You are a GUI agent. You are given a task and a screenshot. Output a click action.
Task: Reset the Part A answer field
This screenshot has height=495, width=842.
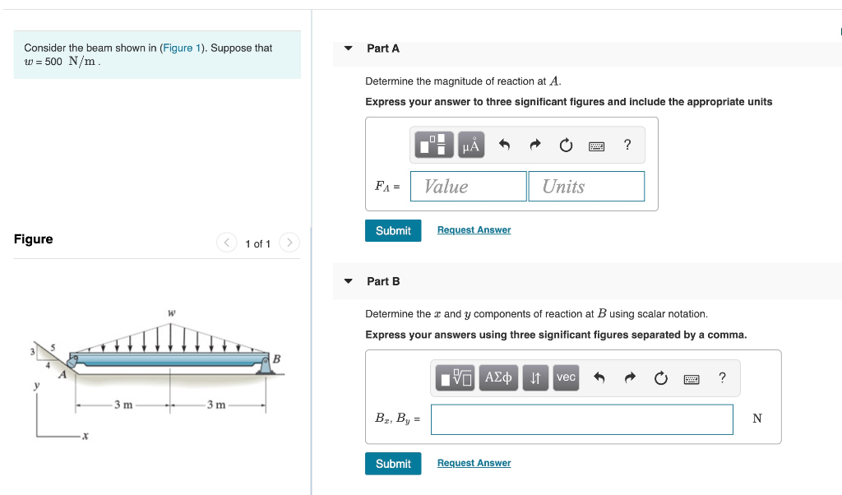[x=566, y=145]
